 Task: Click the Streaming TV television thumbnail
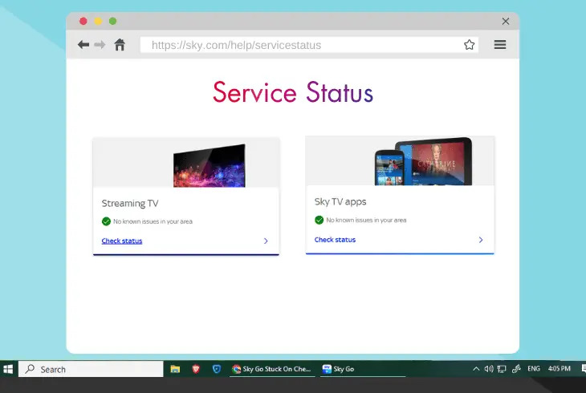210,166
